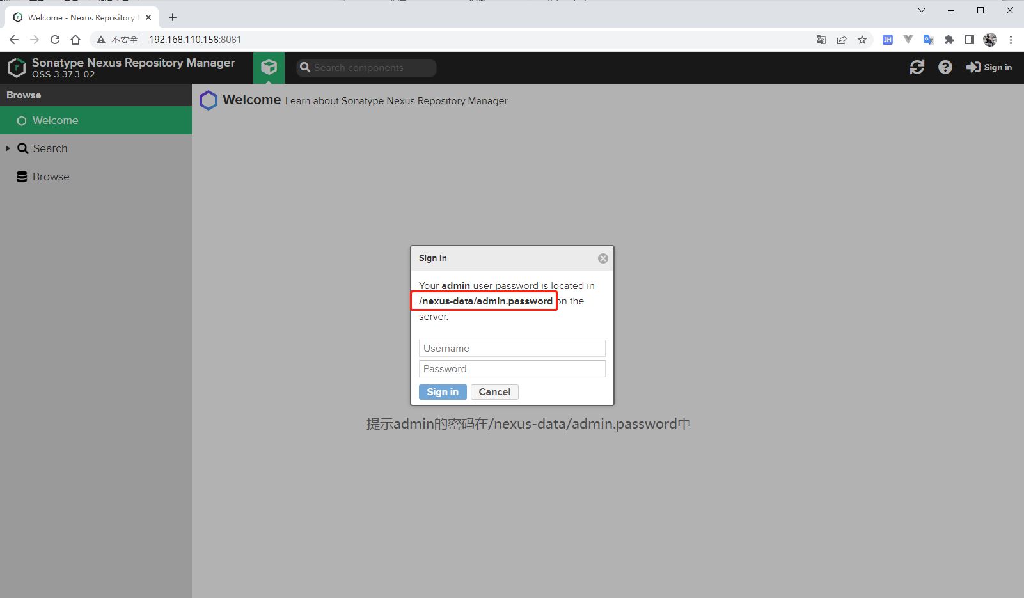This screenshot has height=598, width=1024.
Task: Close the Sign In dialog
Action: click(603, 258)
